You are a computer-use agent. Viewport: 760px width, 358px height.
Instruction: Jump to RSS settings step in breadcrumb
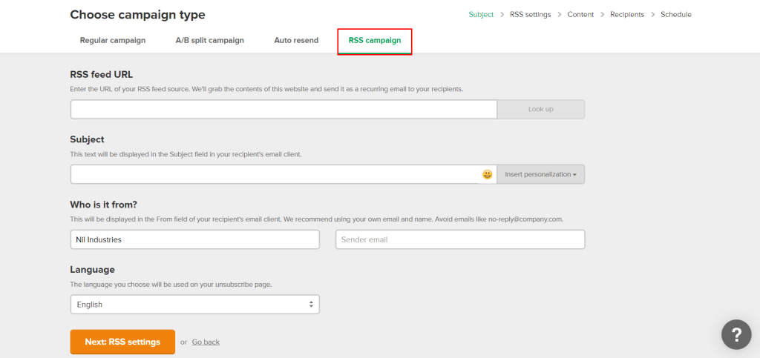pos(530,15)
